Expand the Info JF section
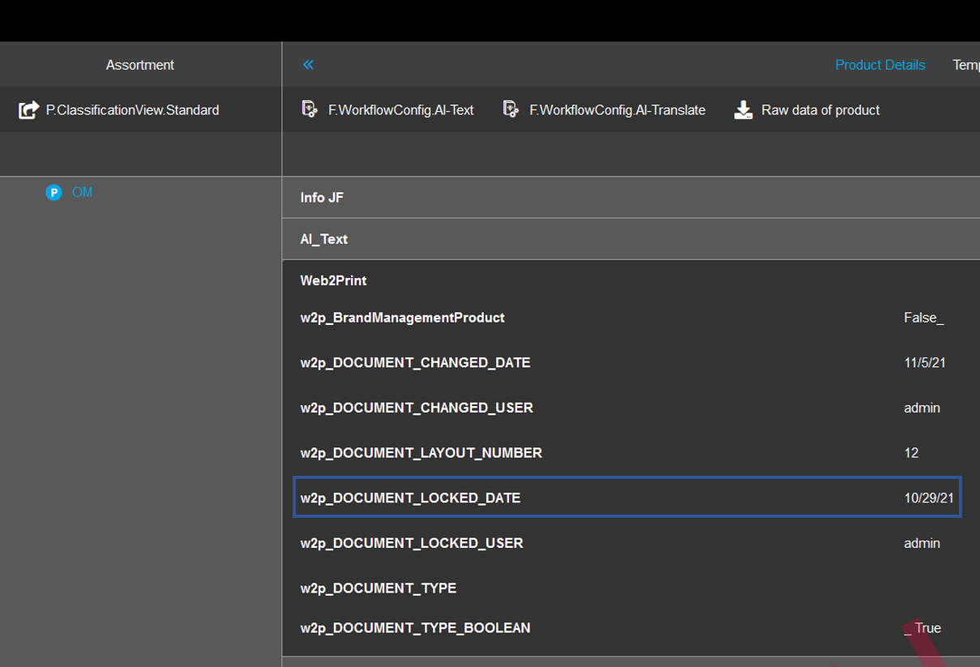The height and width of the screenshot is (667, 980). pyautogui.click(x=322, y=198)
